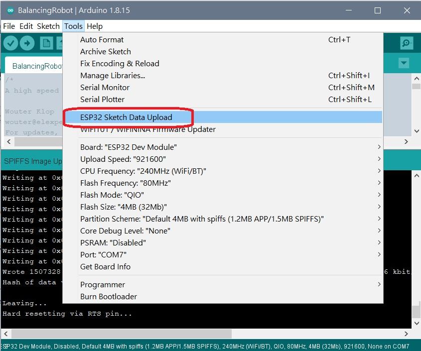The image size is (421, 351).
Task: Expand Flash Frequency: "80MHz" submenu
Action: click(223, 183)
